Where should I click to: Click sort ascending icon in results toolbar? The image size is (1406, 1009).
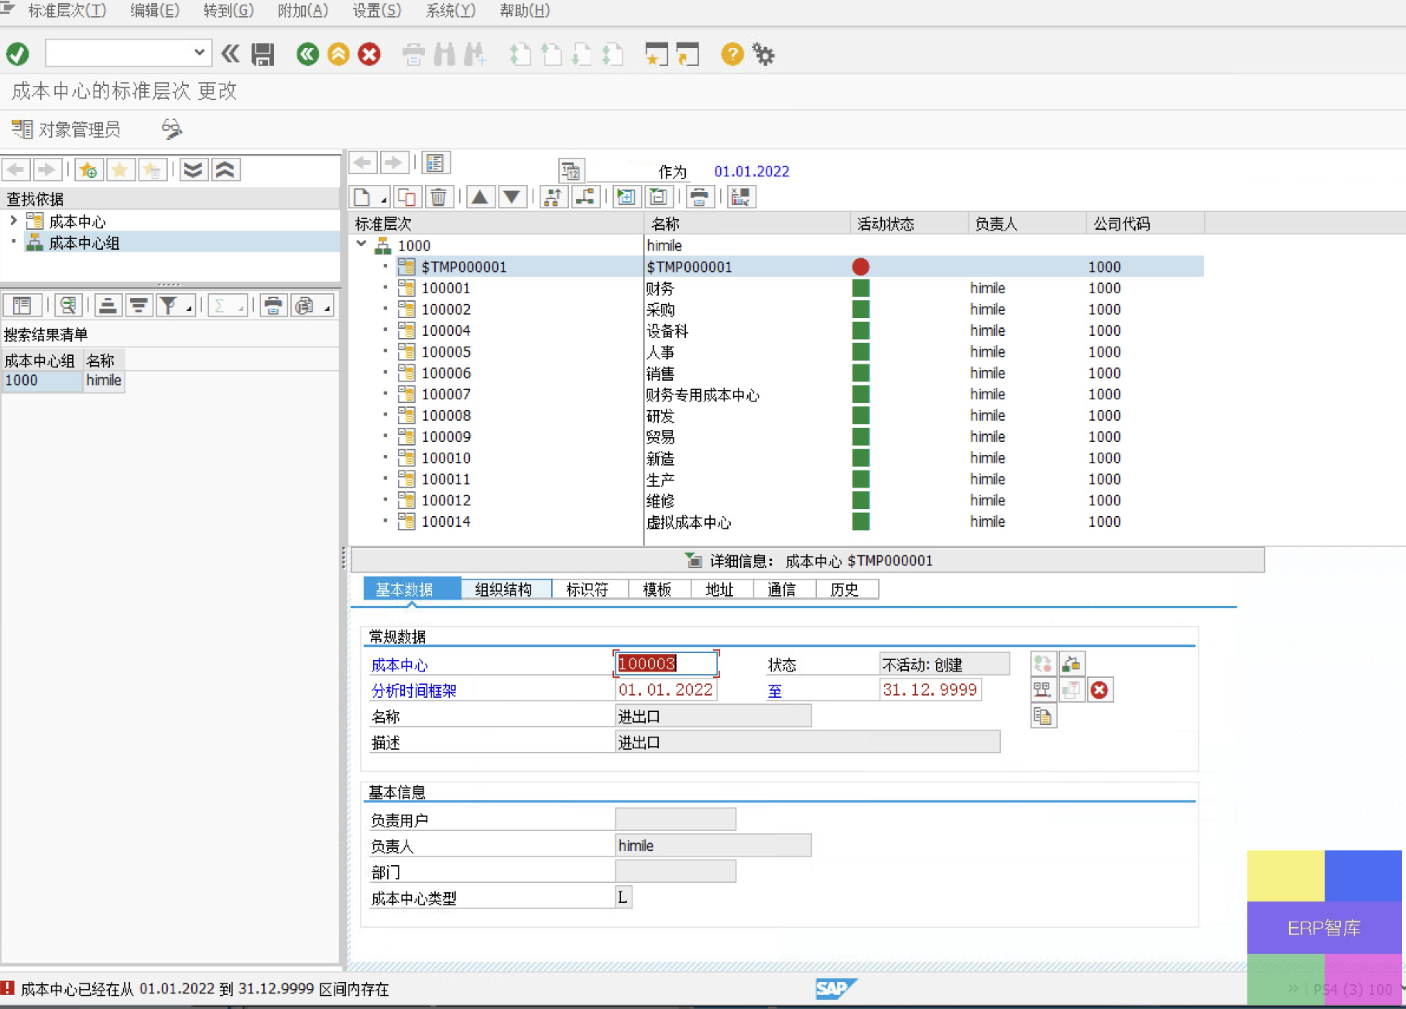coord(108,306)
